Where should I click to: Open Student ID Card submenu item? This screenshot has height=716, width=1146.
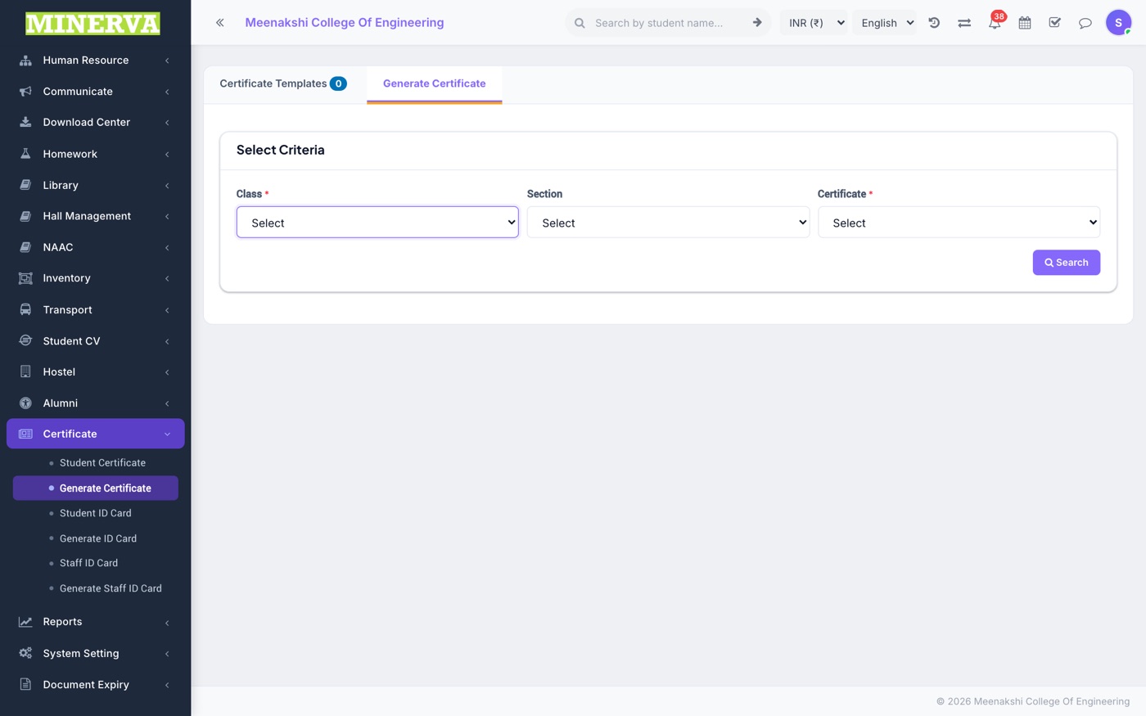[x=95, y=513]
